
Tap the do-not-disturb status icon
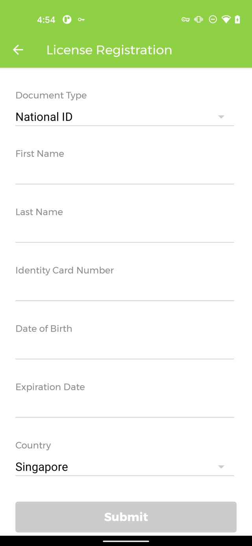click(213, 19)
